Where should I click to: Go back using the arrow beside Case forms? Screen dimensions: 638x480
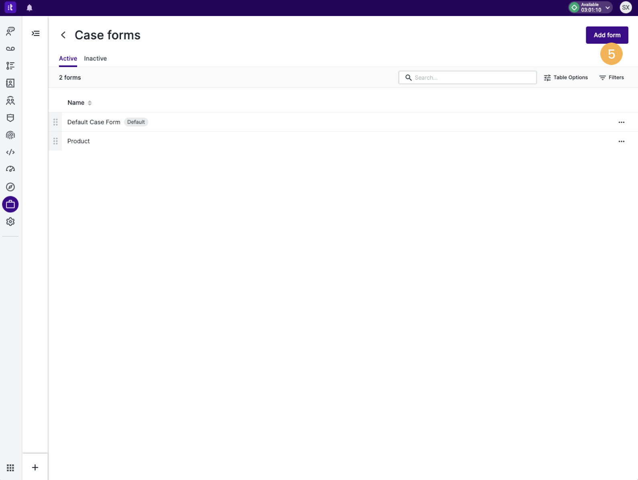coord(63,35)
